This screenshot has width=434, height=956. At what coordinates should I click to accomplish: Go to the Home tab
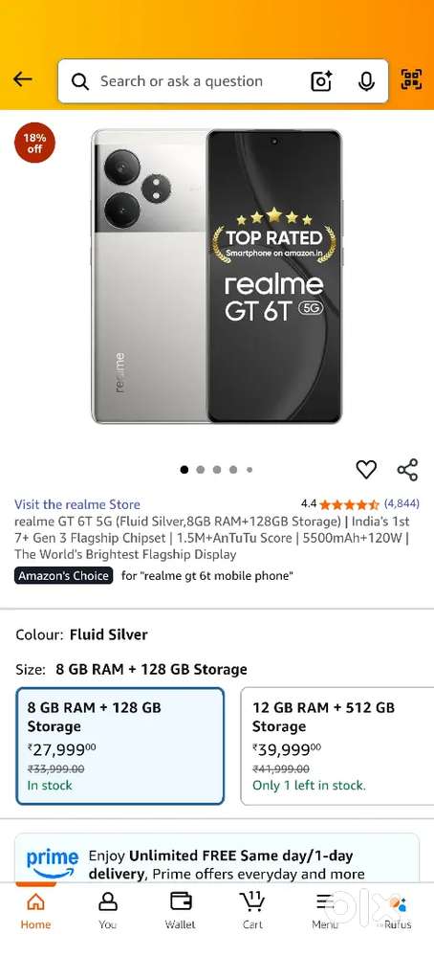[x=36, y=910]
